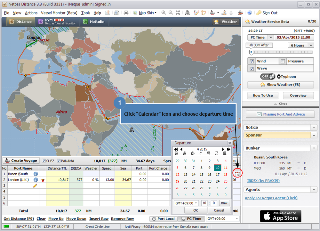Open the Actions menu
This screenshot has width=320, height=231.
[x=31, y=13]
